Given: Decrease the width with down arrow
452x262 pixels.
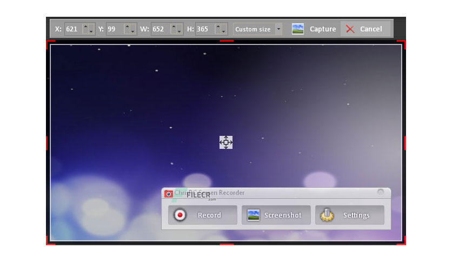Looking at the screenshot, I should (x=179, y=32).
